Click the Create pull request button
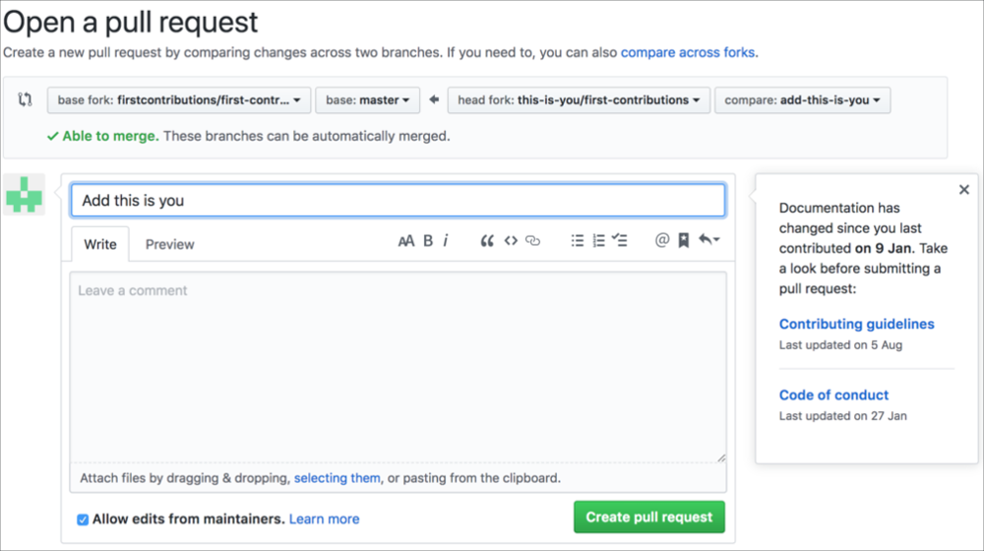 [x=648, y=518]
